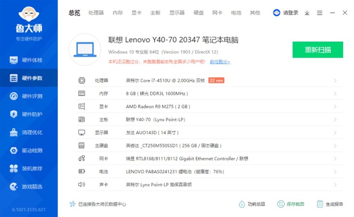The width and height of the screenshot is (354, 217).
Task: Expand the 主硬盘 row chevron
Action: click(335, 145)
